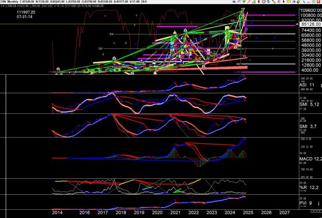This screenshot has width=322, height=218.
Task: Select the pencil drawing tool icon
Action: (x=249, y=2)
